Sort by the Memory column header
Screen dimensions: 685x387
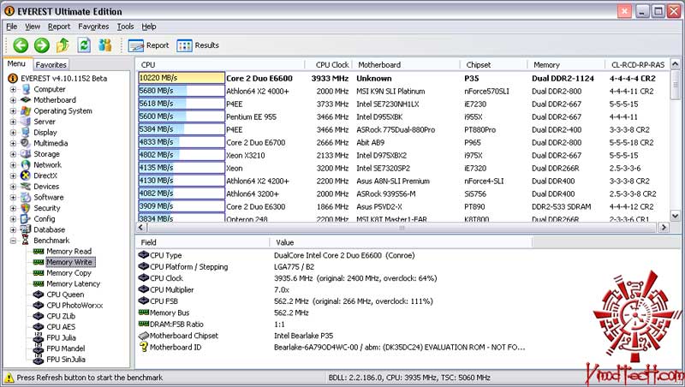(567, 65)
